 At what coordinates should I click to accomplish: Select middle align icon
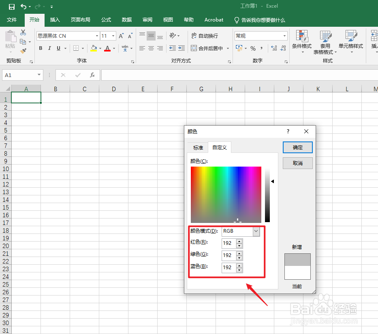[151, 36]
